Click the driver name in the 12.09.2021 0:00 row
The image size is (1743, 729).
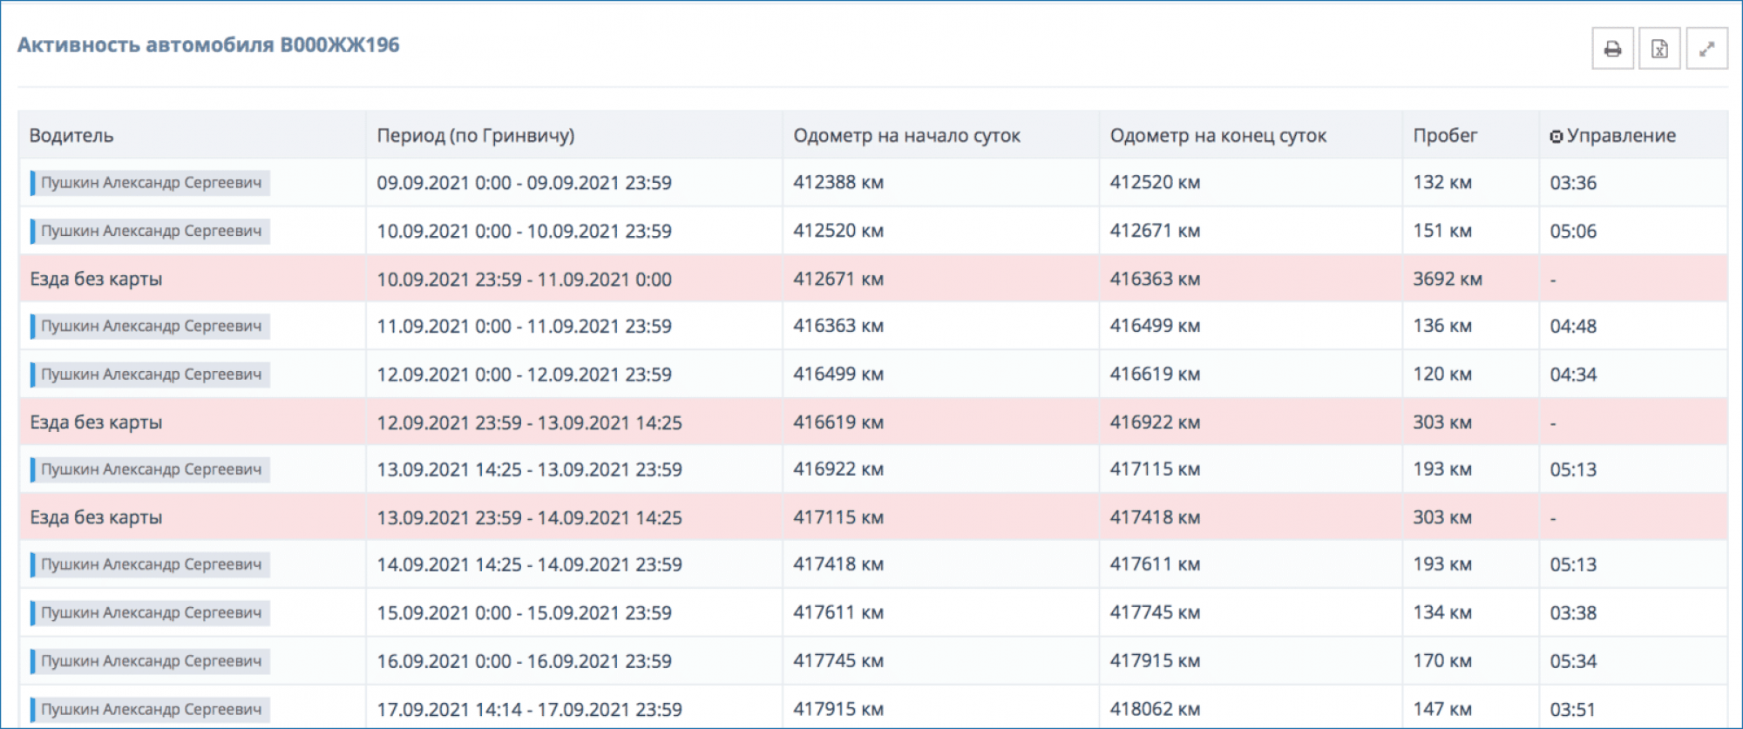(x=150, y=375)
